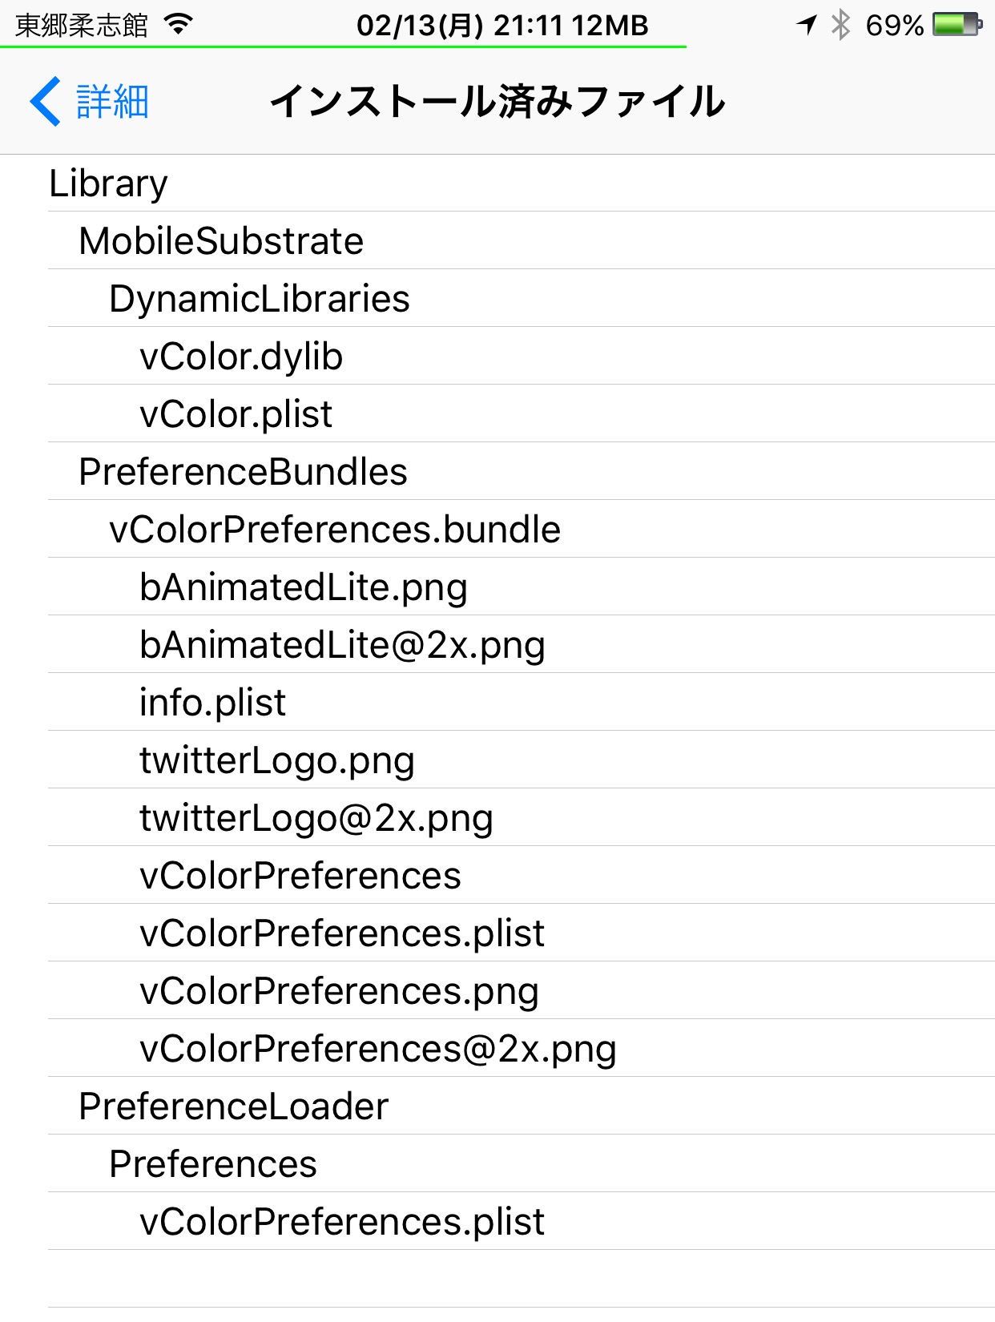Select the Library folder row
The width and height of the screenshot is (995, 1322).
(522, 183)
